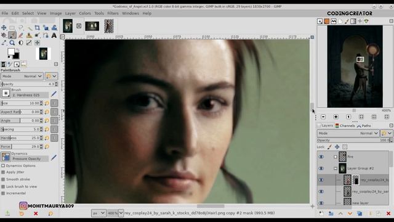
Task: Create a new layer group
Action: pyautogui.click(x=331, y=213)
